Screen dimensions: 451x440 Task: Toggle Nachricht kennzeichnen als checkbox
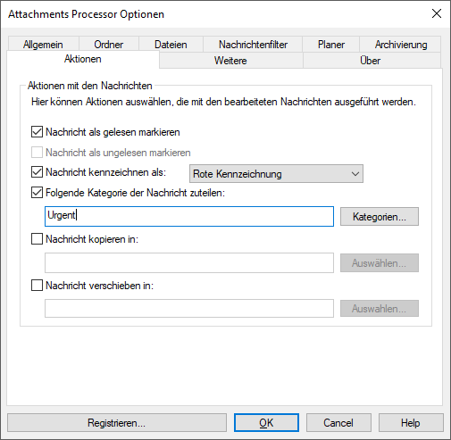(x=37, y=172)
